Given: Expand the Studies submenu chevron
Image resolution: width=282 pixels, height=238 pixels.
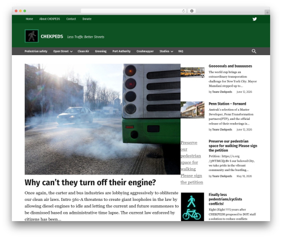Looking at the screenshot, I should point(172,51).
